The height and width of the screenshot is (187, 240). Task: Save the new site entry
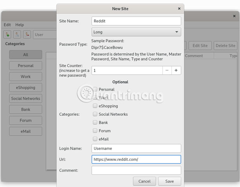click(x=170, y=181)
